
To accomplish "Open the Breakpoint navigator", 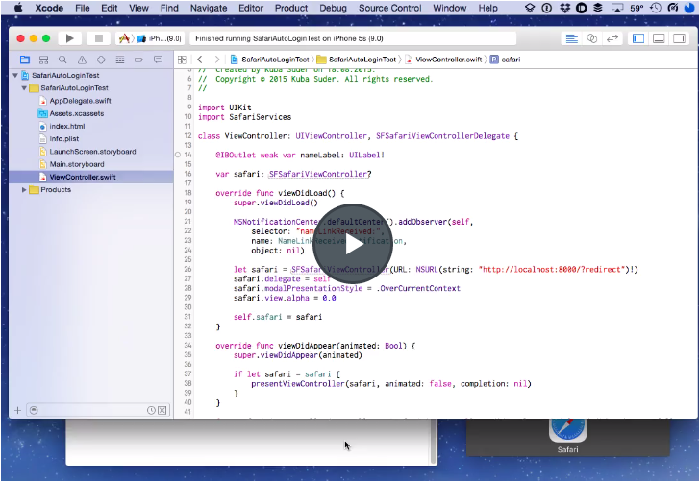I will 139,60.
